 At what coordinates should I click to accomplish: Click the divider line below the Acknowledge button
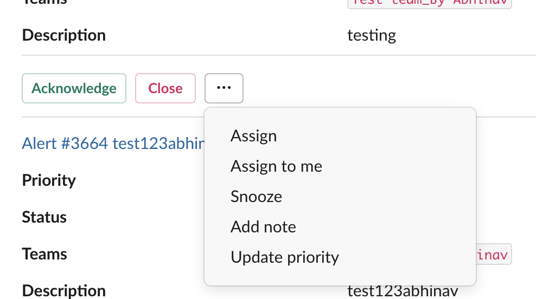point(109,117)
